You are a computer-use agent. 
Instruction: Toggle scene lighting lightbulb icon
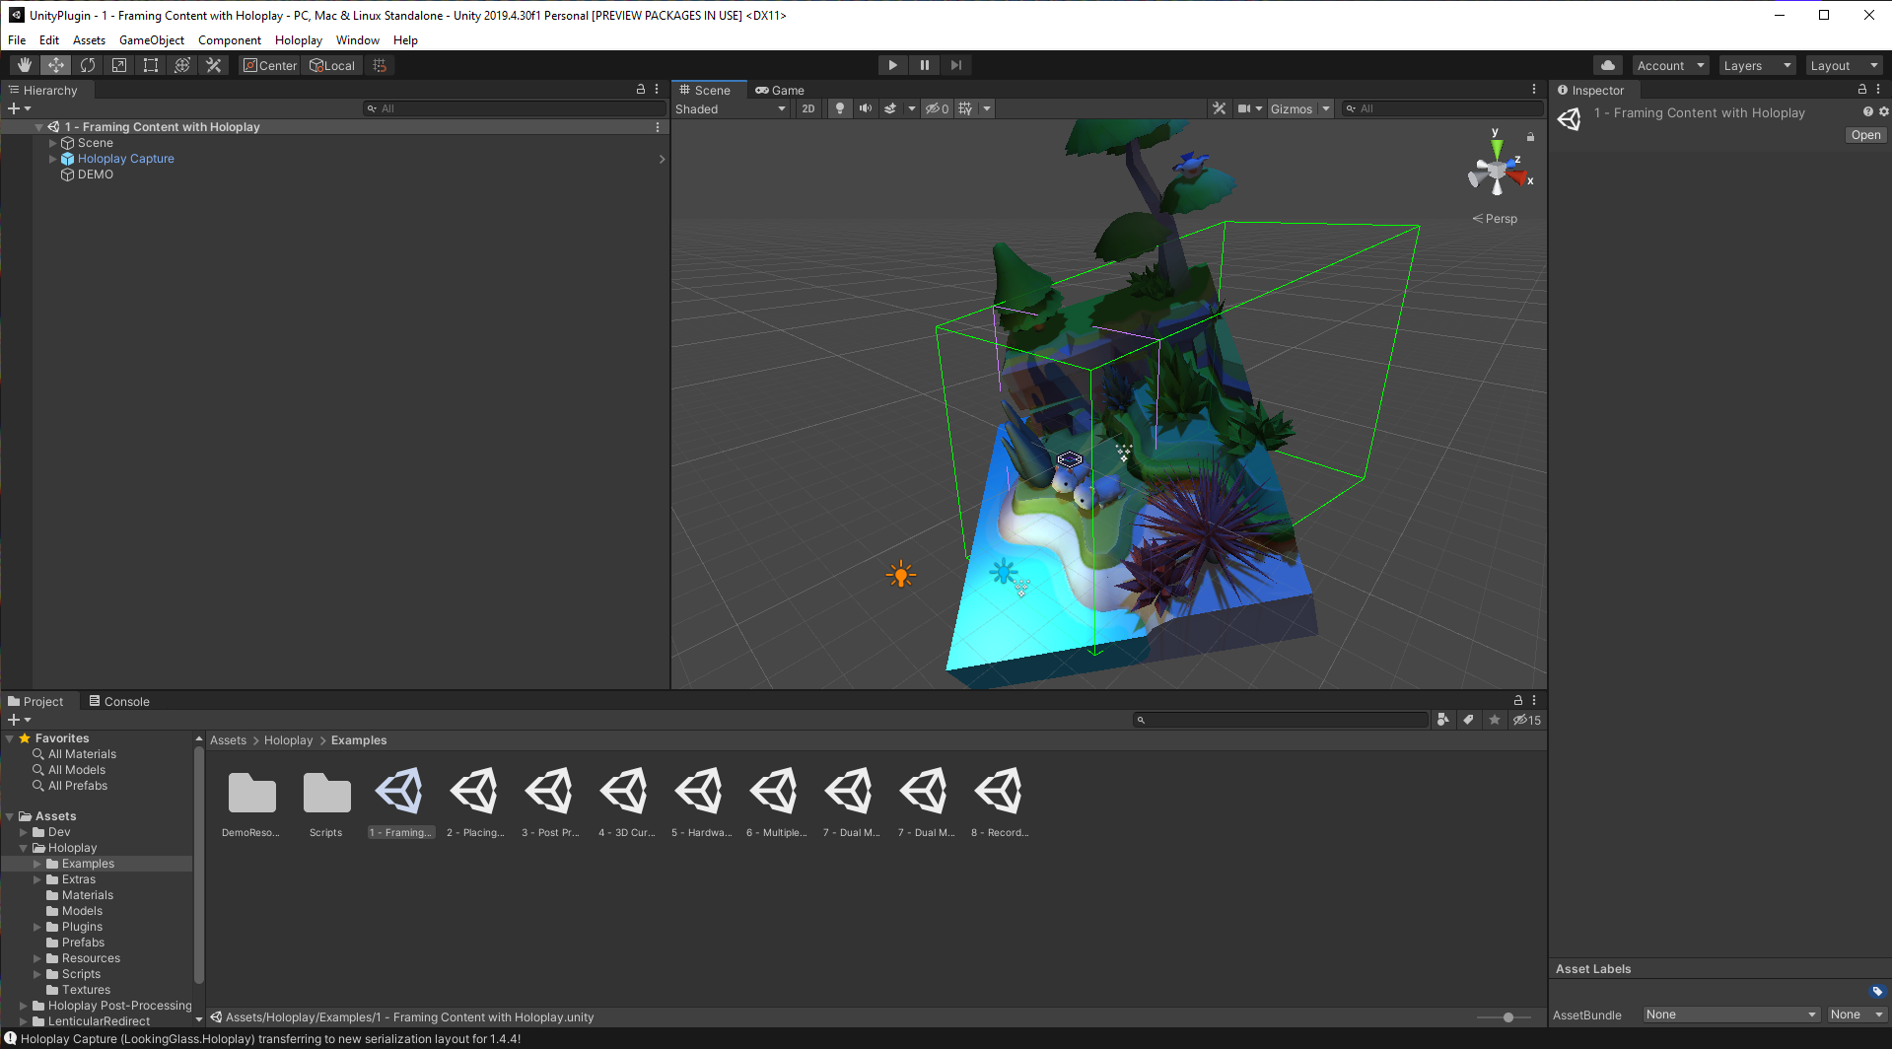pos(839,108)
